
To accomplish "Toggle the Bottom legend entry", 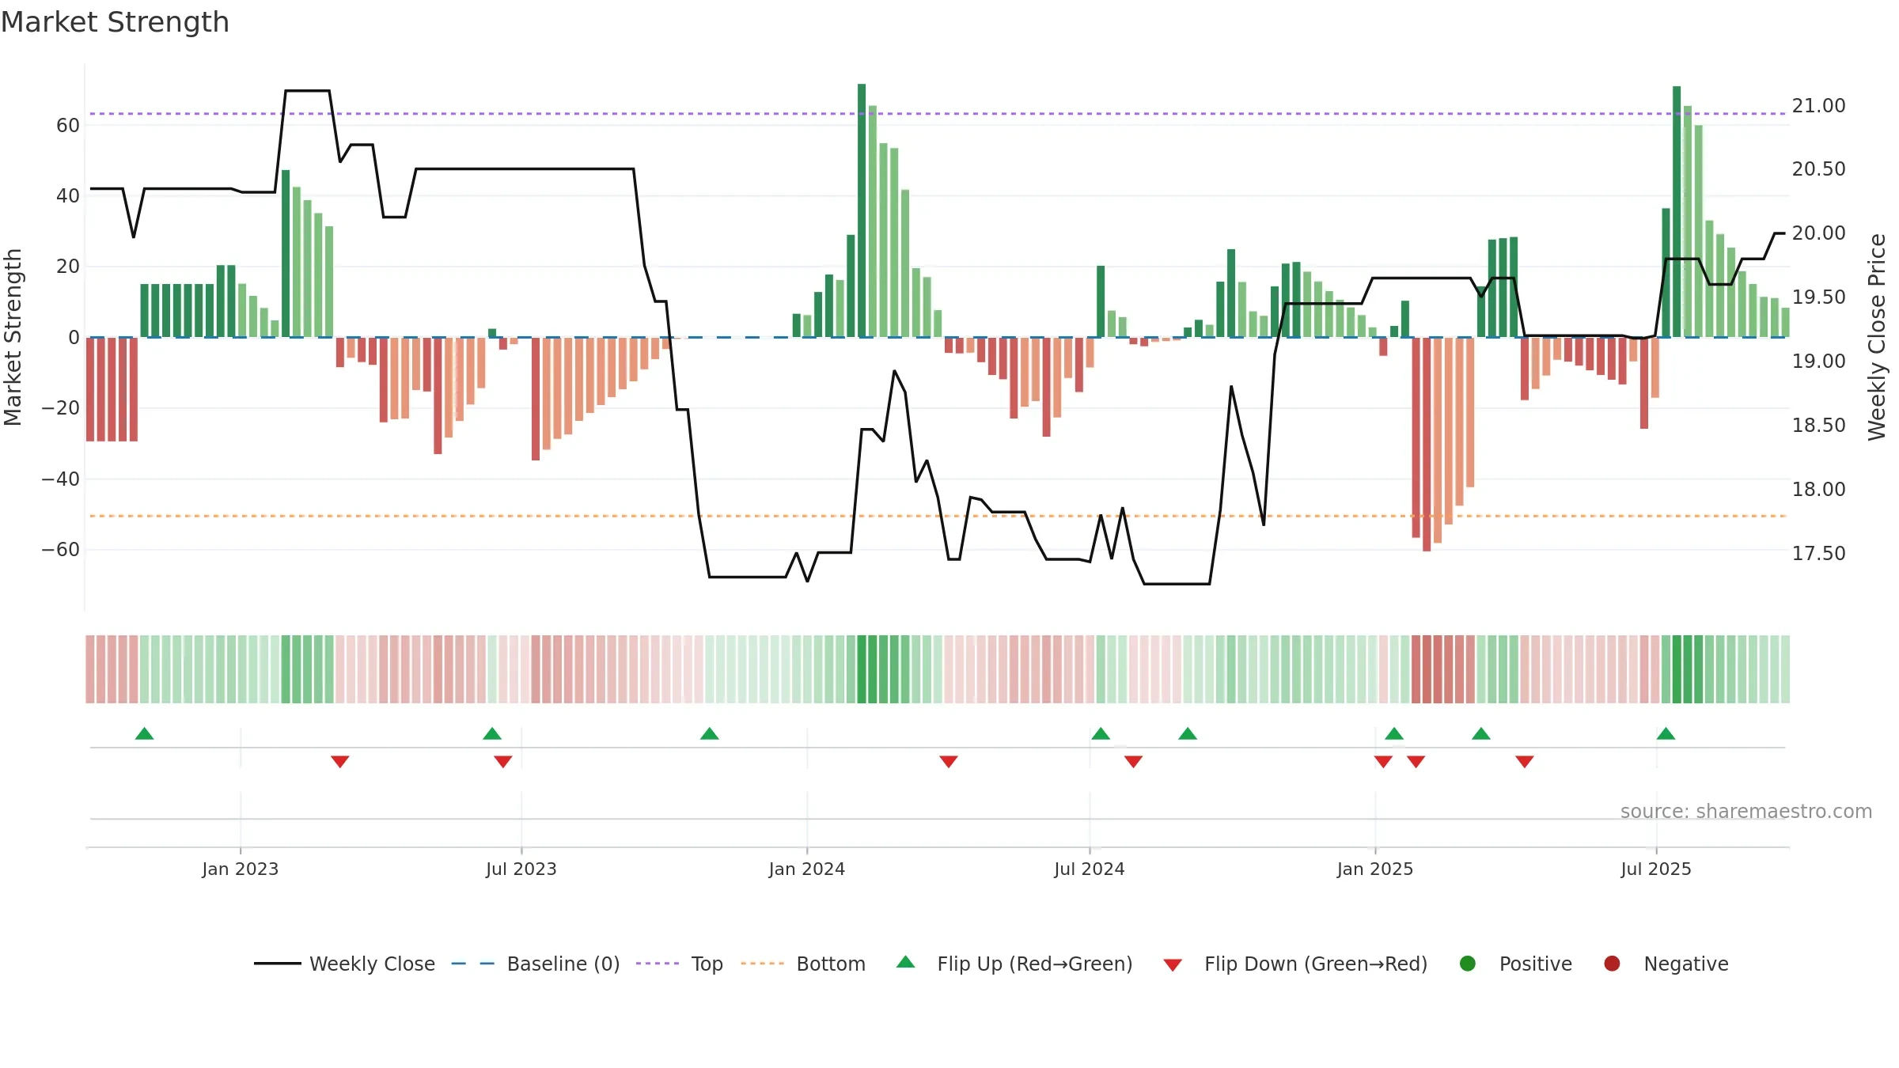I will click(803, 964).
